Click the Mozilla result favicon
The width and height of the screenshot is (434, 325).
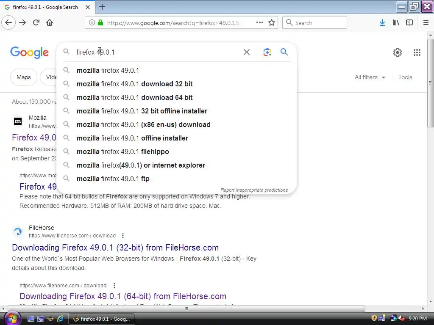18,121
